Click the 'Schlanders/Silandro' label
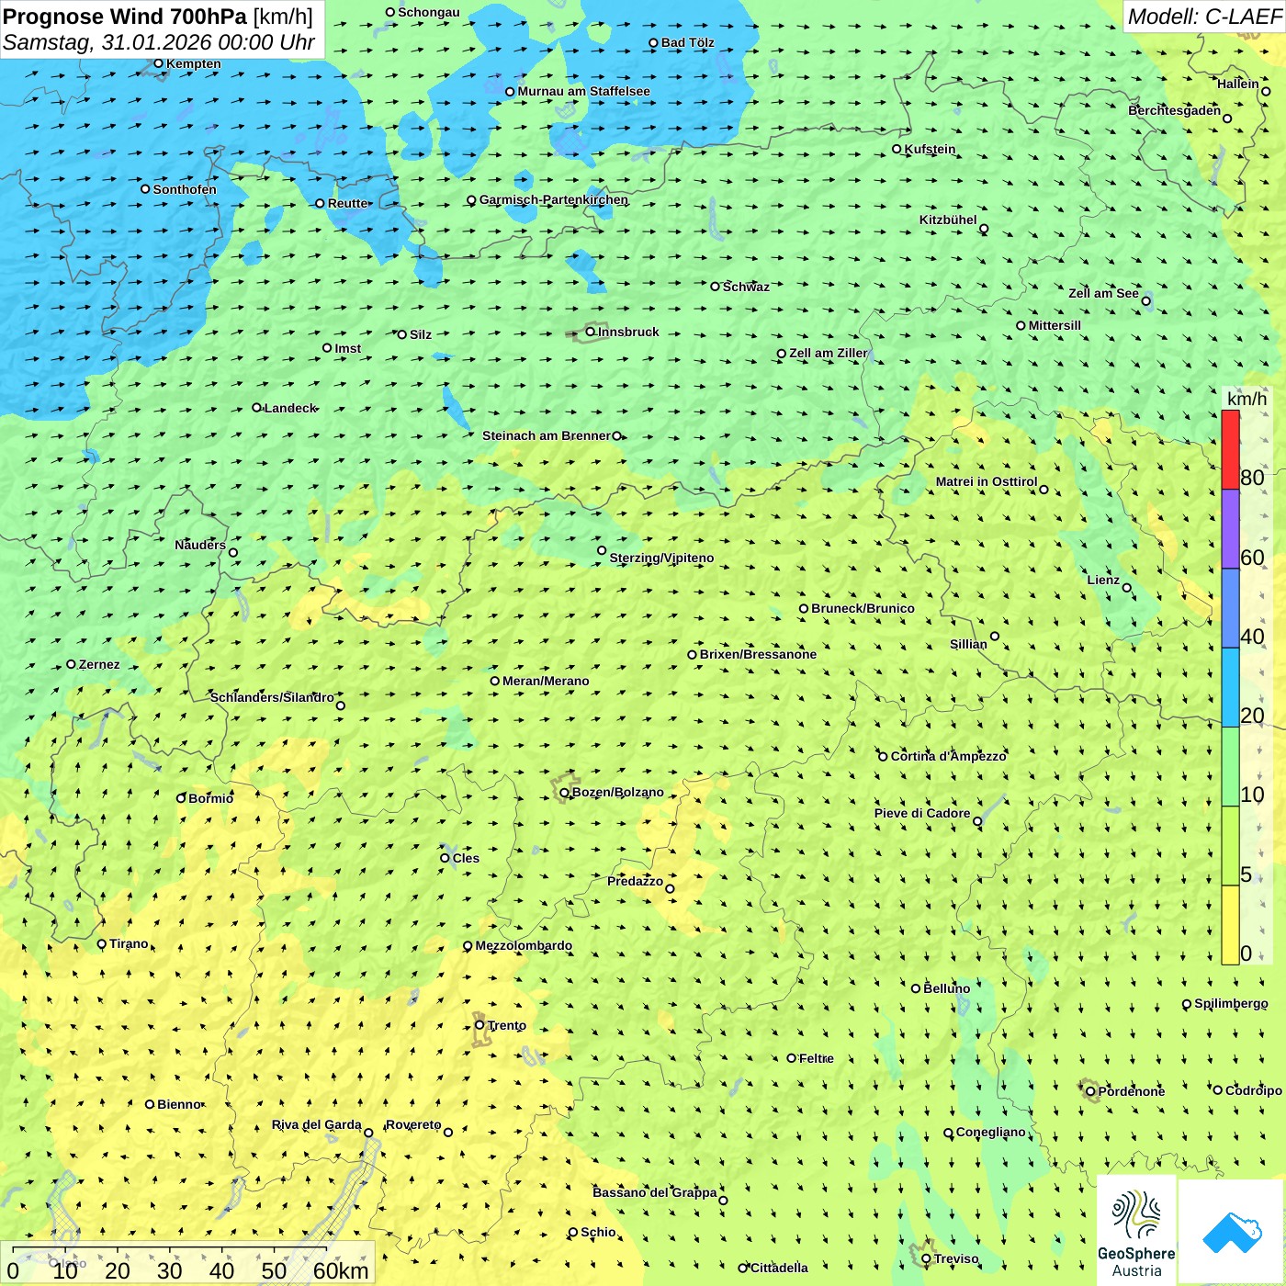 (272, 697)
